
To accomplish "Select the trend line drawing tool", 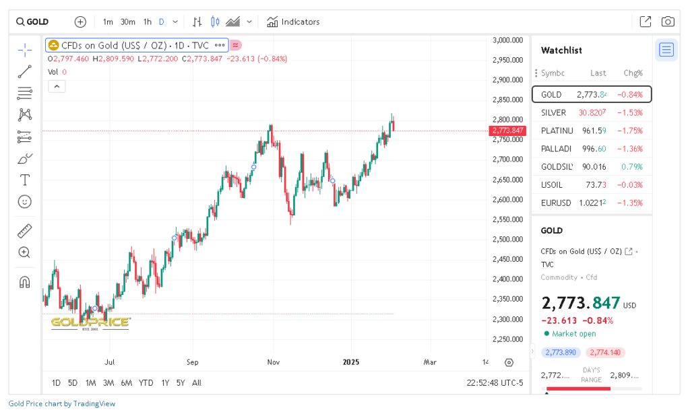I will (x=25, y=71).
